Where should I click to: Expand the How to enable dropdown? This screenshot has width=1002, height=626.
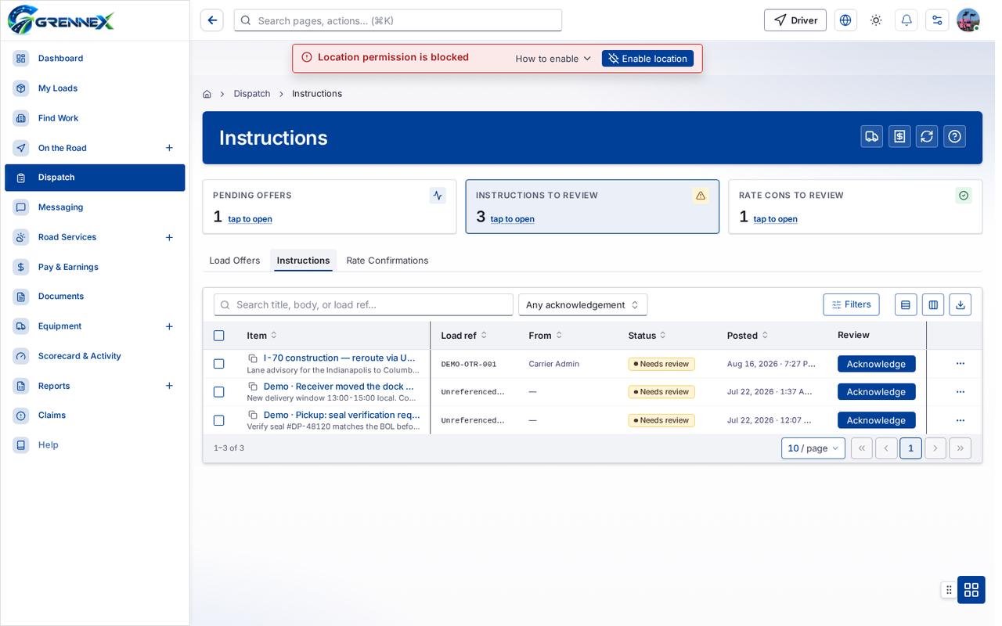(553, 59)
